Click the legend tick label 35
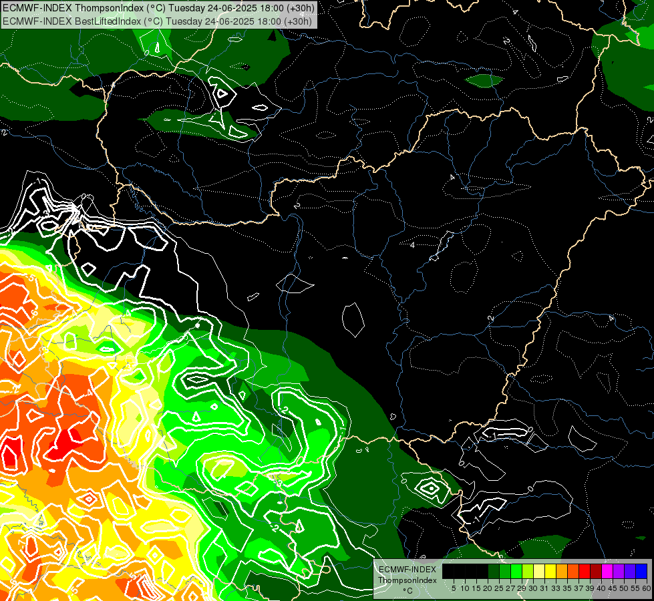 (x=567, y=588)
